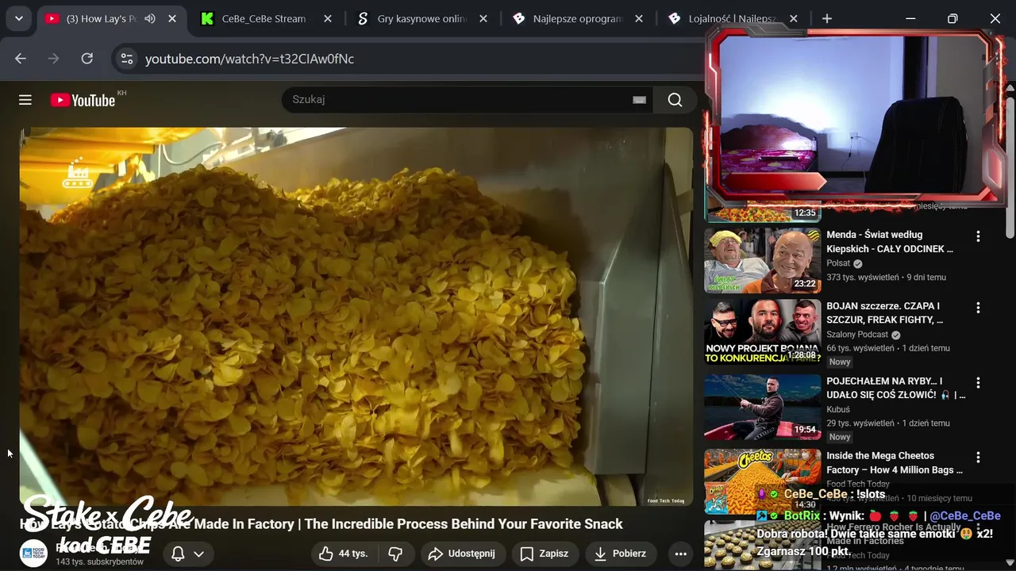Open Menda - Świat według Kiepskich title
This screenshot has height=571, width=1016.
(x=890, y=242)
